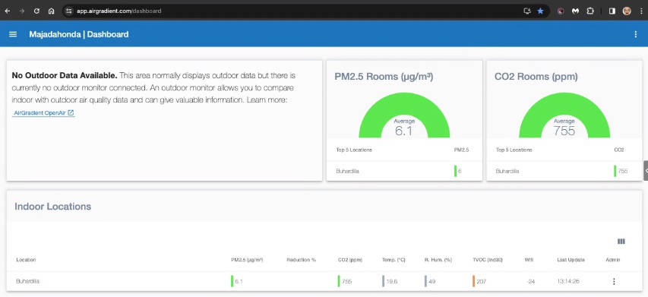The image size is (648, 297).
Task: Select Buhardilla in Indoor Locations table
Action: [27, 281]
